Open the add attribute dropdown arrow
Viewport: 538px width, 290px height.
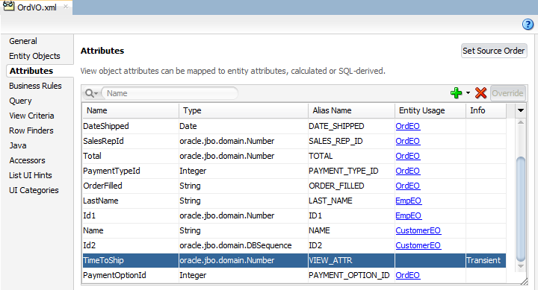(468, 92)
